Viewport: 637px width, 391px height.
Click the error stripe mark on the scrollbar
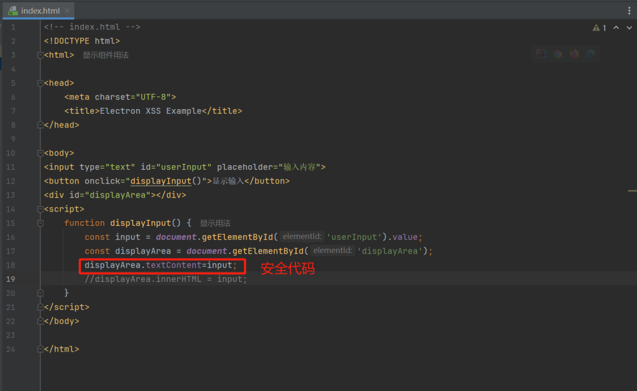coord(632,191)
